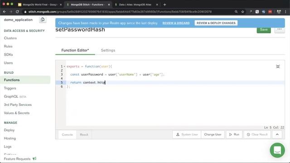Go back in browser history
Viewport: 290px width, 163px height.
click(5, 12)
